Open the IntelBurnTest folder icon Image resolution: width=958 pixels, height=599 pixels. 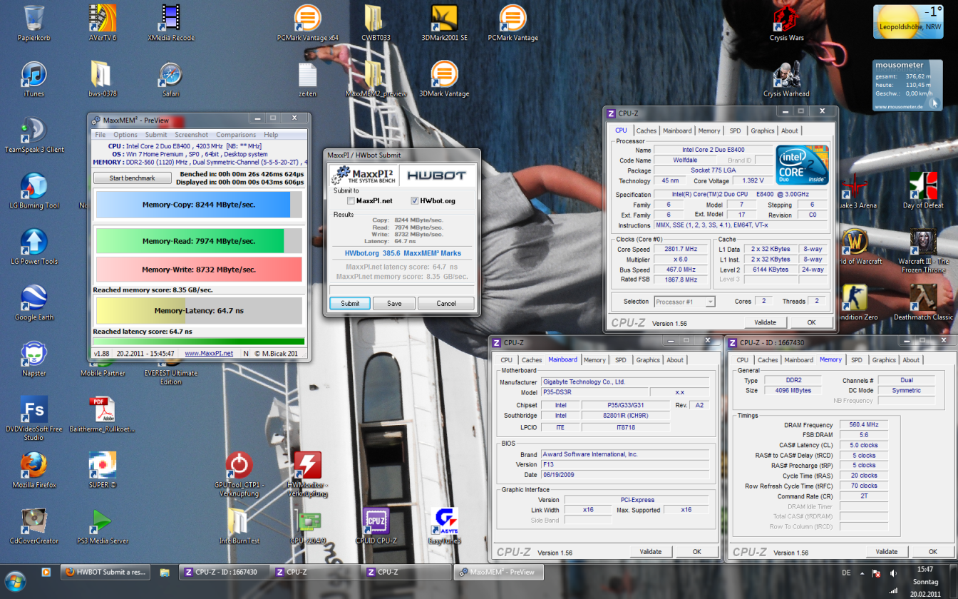pyautogui.click(x=239, y=526)
